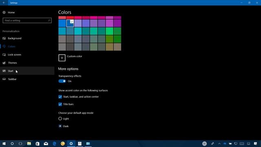Open Microsoft Store from taskbar
Screen dimensions: 261x147
click(38, 143)
